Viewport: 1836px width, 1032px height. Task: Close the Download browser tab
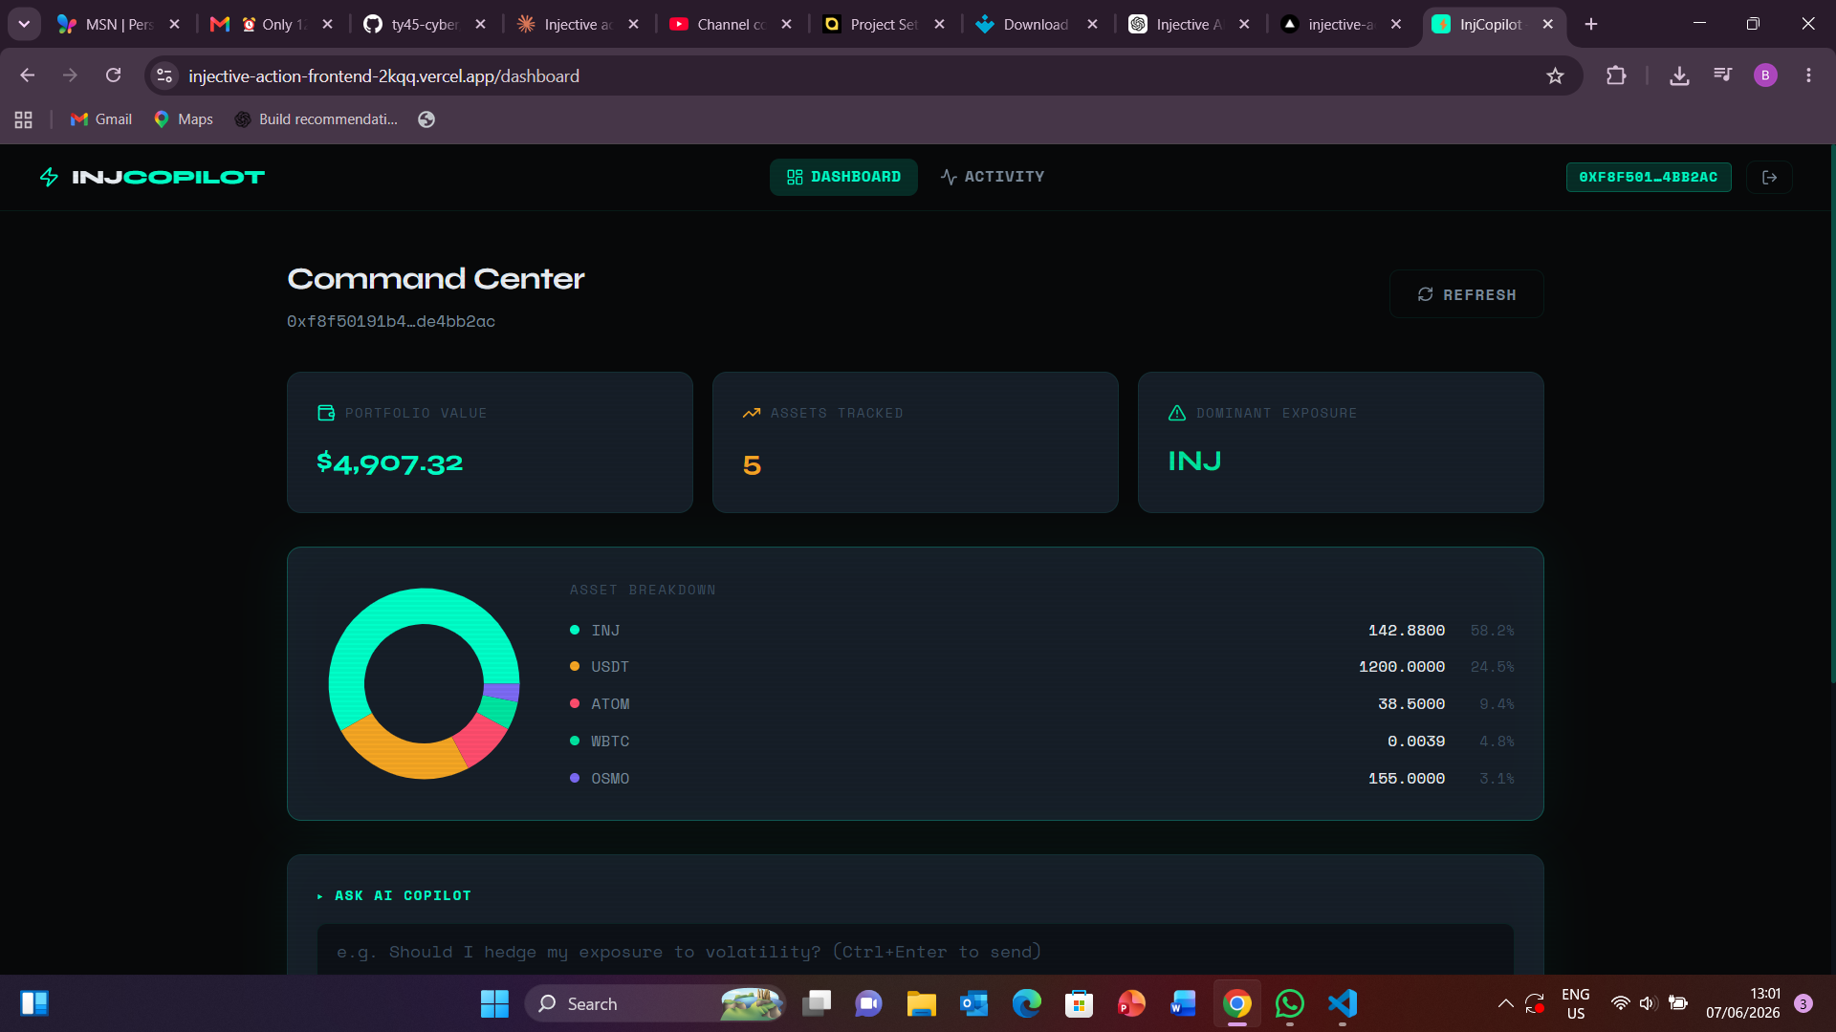coord(1092,24)
